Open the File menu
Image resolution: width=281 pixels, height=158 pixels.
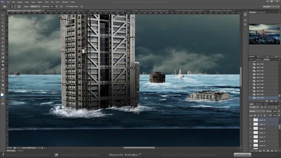click(8, 2)
